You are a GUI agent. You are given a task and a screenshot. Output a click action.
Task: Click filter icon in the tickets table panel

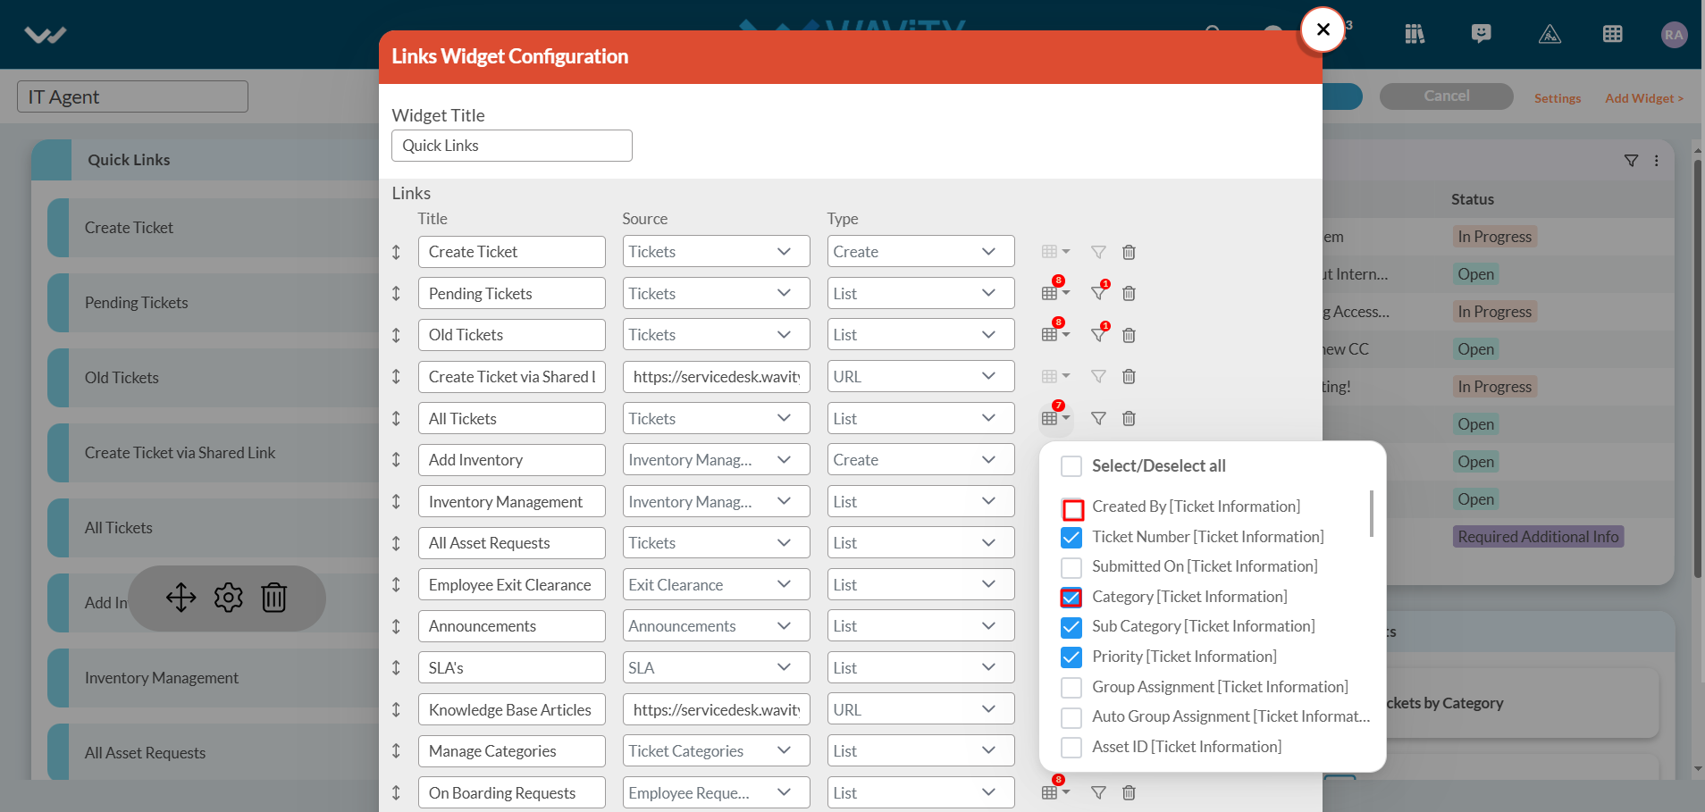1631,161
